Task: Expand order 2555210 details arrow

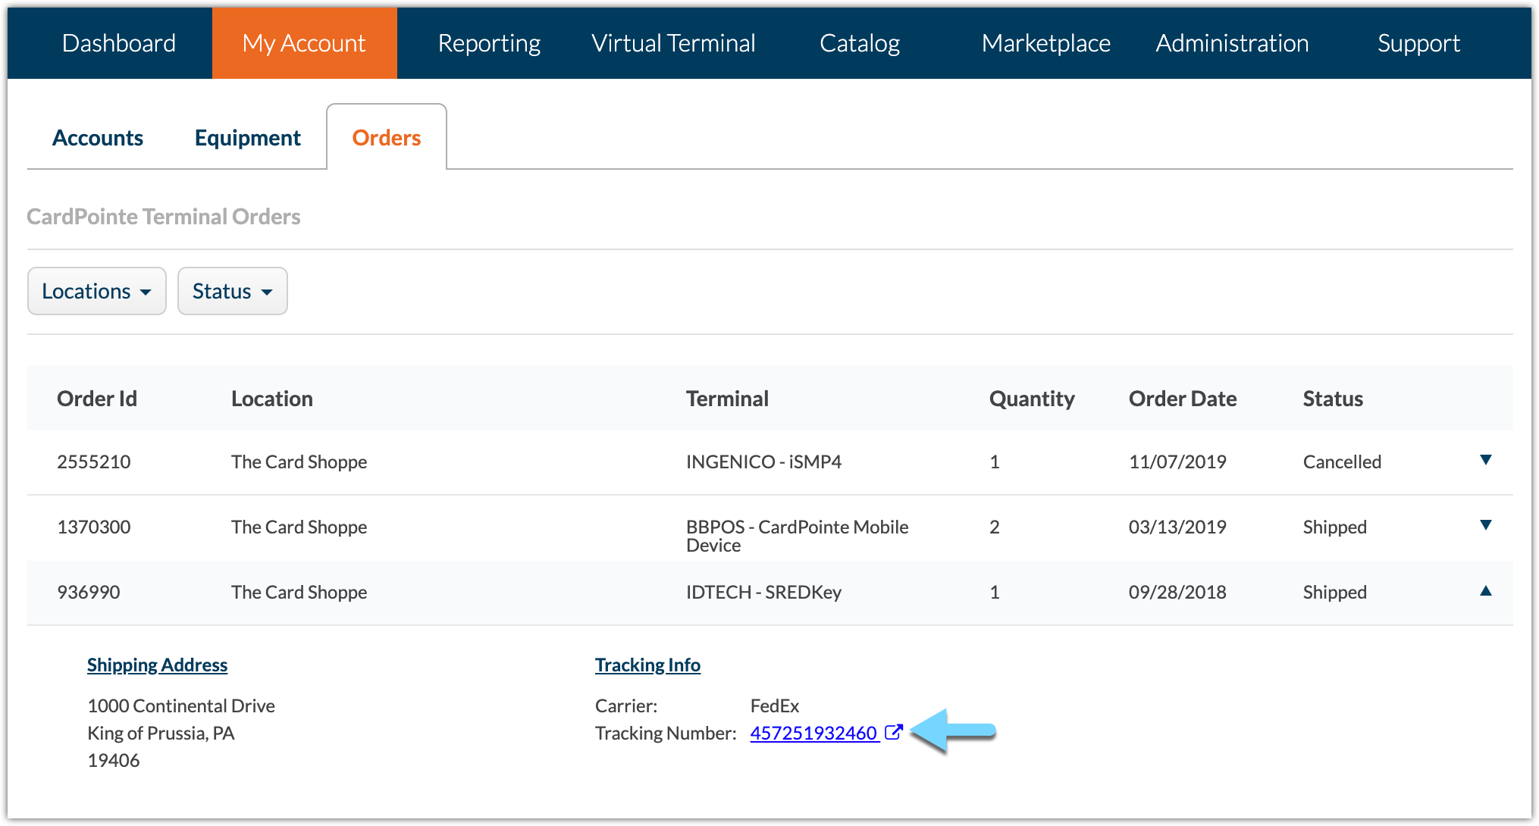Action: click(1486, 460)
